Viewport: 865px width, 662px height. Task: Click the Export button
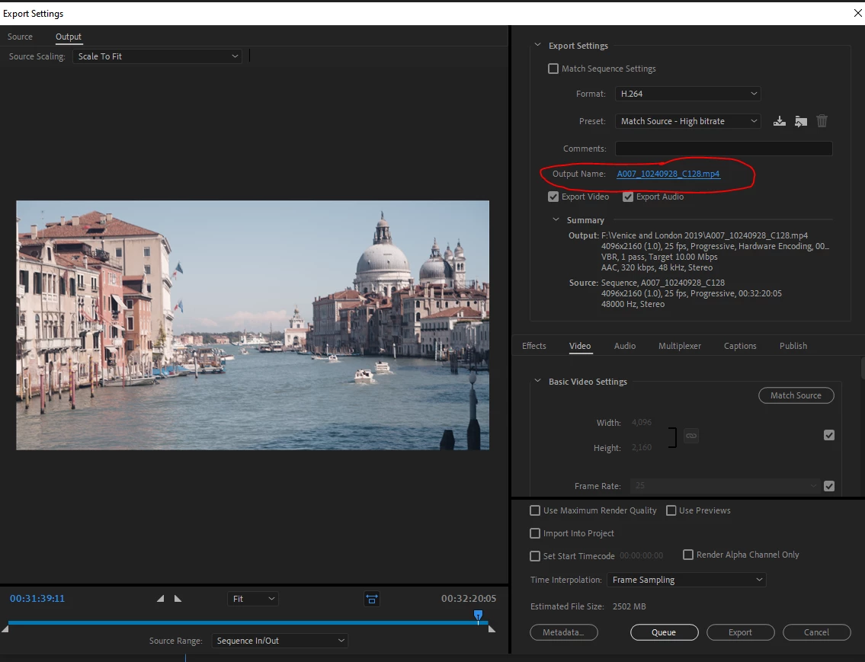pos(740,632)
